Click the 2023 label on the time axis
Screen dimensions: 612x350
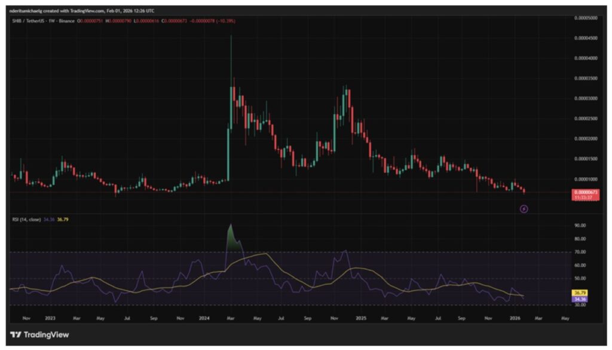click(50, 319)
